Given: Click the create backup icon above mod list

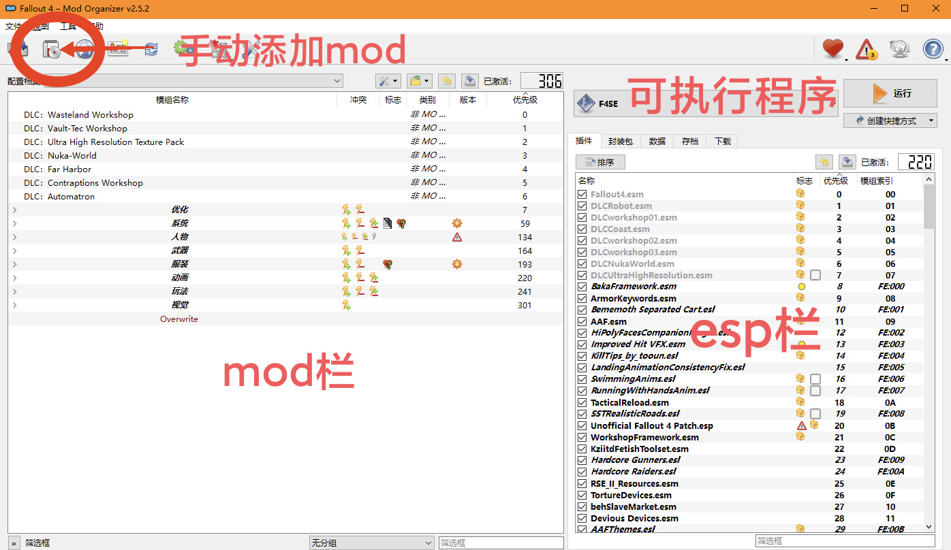Looking at the screenshot, I should tap(469, 82).
